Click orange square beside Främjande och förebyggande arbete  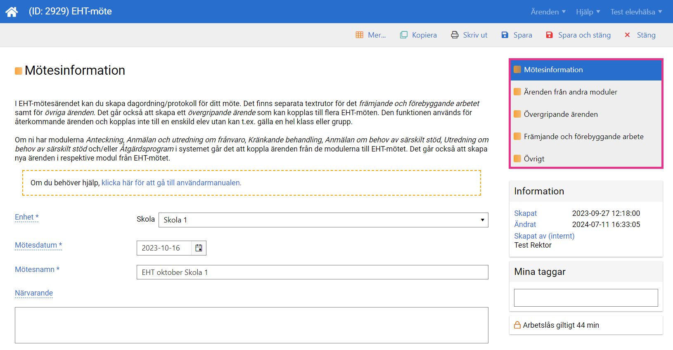[x=517, y=136]
